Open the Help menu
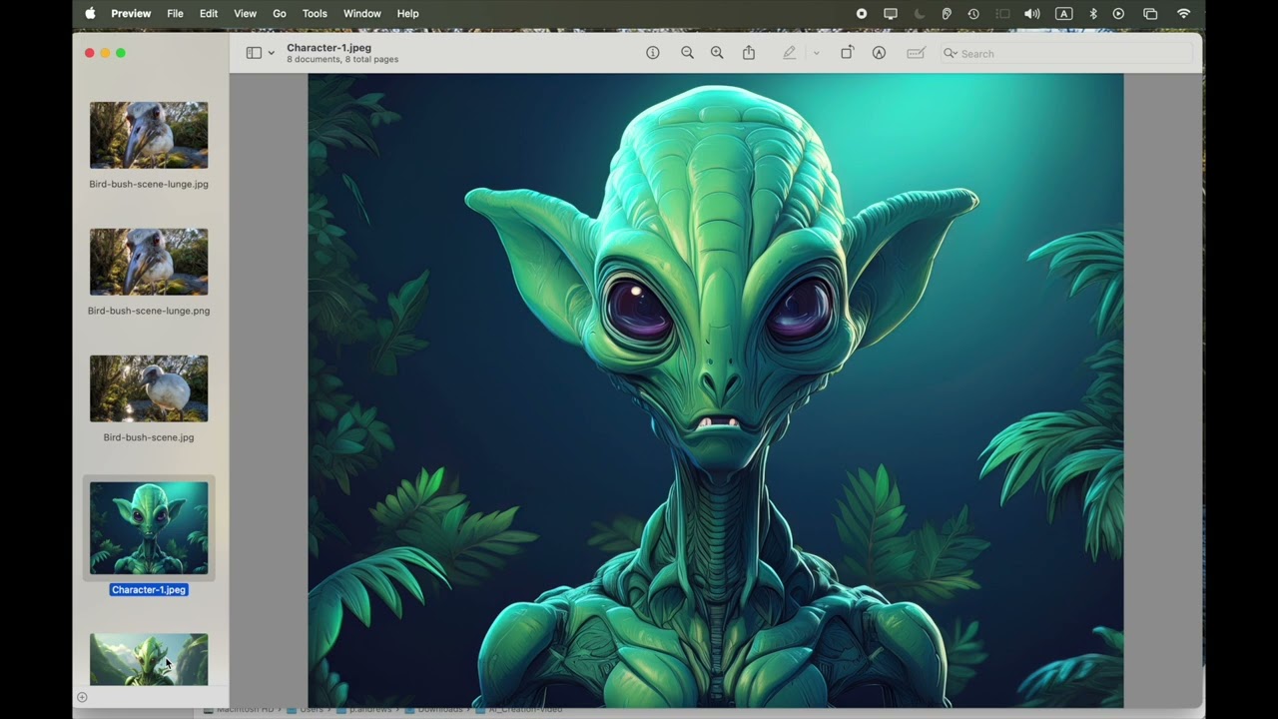The image size is (1278, 719). click(x=407, y=13)
